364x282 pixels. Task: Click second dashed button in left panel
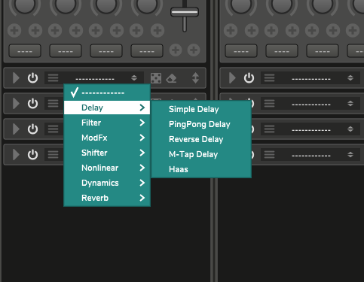pyautogui.click(x=66, y=51)
